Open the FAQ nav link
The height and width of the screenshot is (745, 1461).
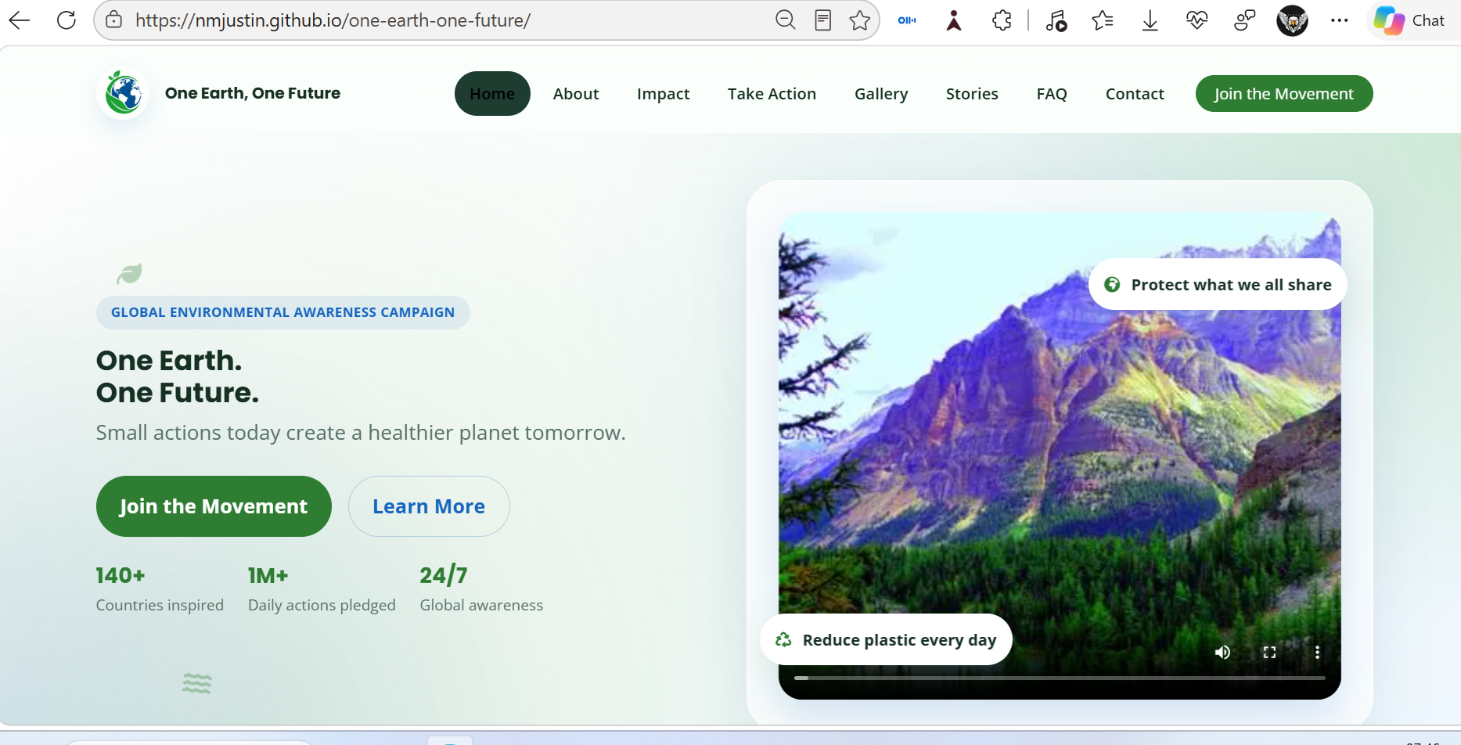[1052, 94]
